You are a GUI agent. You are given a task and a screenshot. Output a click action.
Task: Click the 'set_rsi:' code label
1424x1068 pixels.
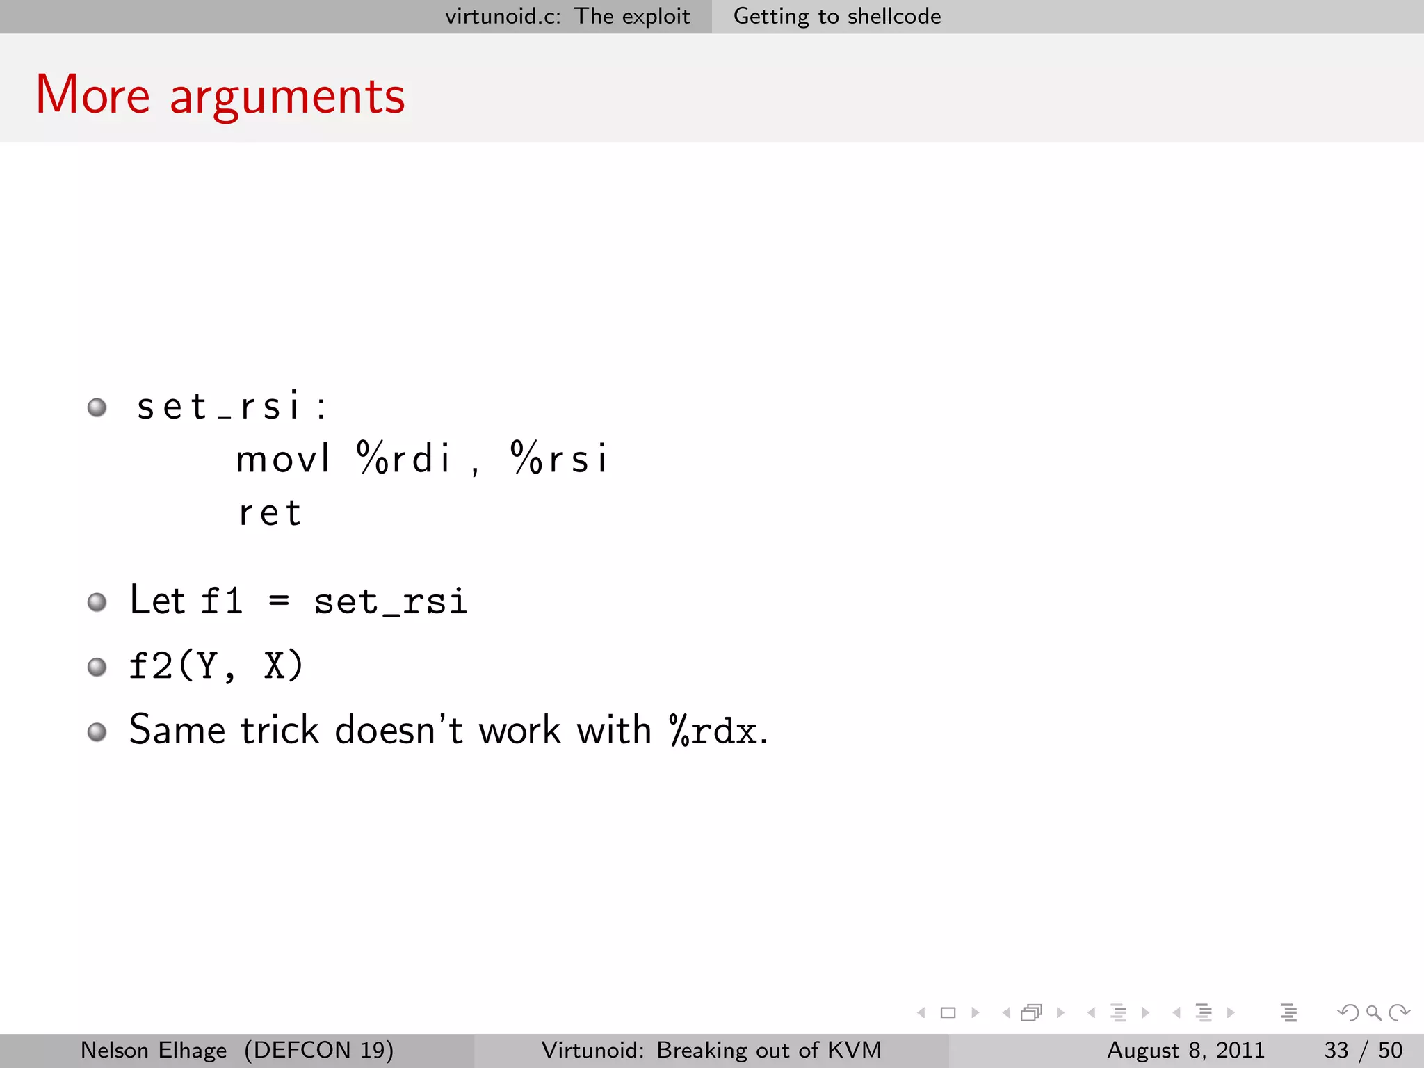[x=232, y=406]
